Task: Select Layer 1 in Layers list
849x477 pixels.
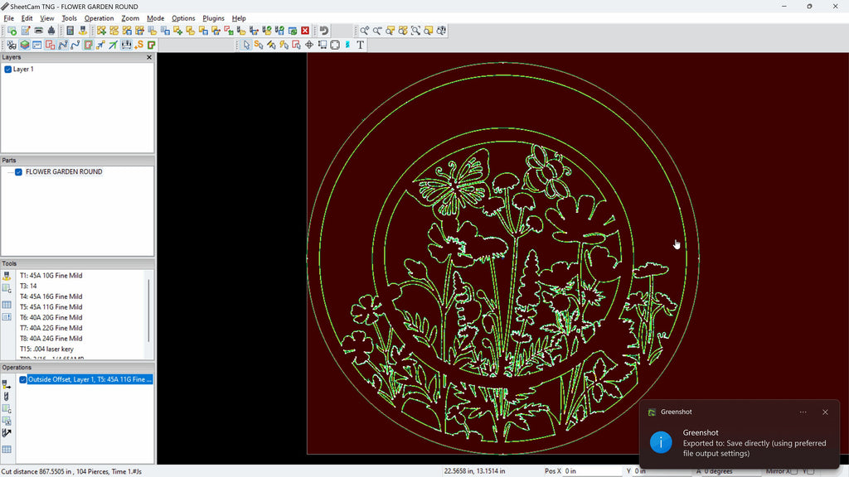Action: [23, 70]
